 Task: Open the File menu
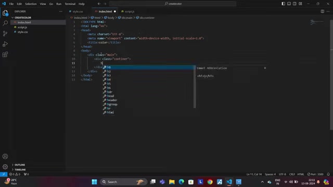[x=11, y=4]
